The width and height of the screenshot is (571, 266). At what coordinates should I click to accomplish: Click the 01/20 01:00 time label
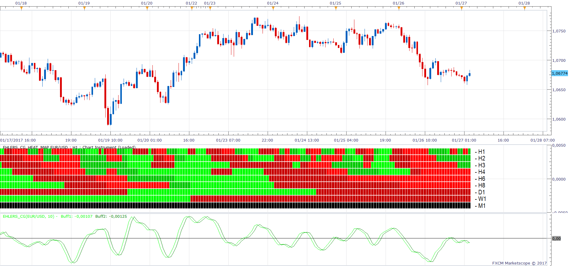149,140
